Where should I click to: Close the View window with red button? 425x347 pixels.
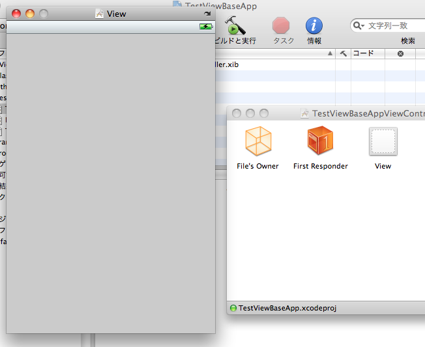click(x=16, y=14)
